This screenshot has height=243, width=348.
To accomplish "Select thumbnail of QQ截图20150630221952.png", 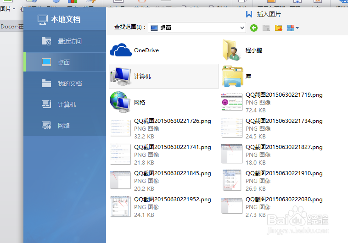I will coord(120,206).
